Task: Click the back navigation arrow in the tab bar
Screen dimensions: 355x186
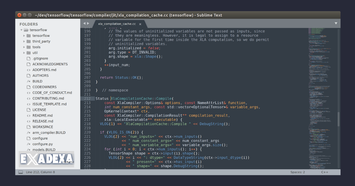Action: click(84, 23)
